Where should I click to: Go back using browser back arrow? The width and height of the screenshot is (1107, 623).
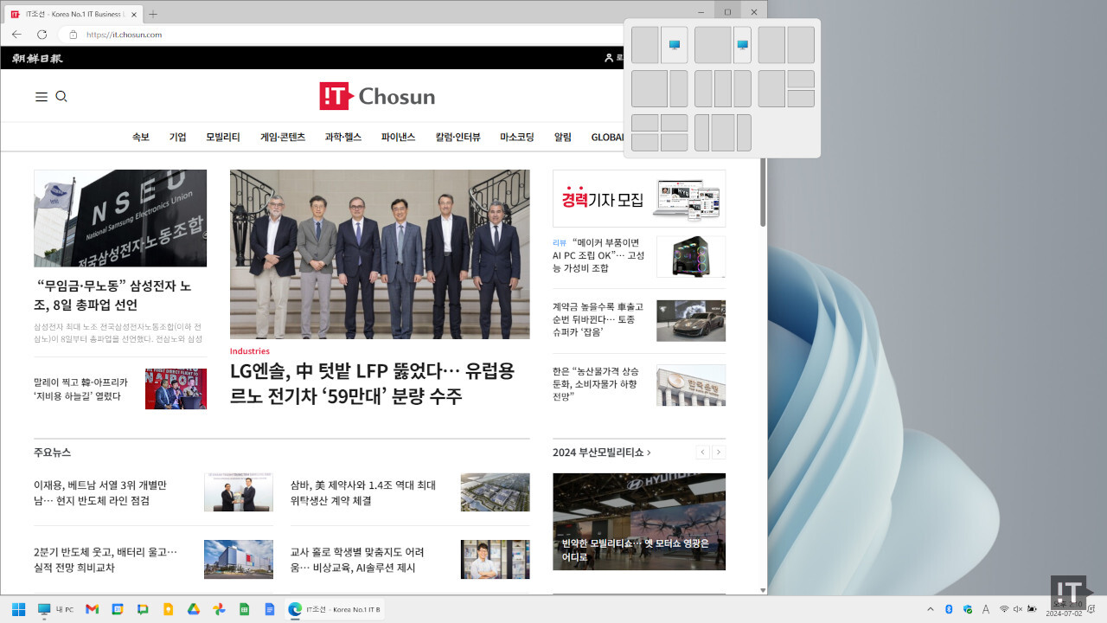coord(16,35)
